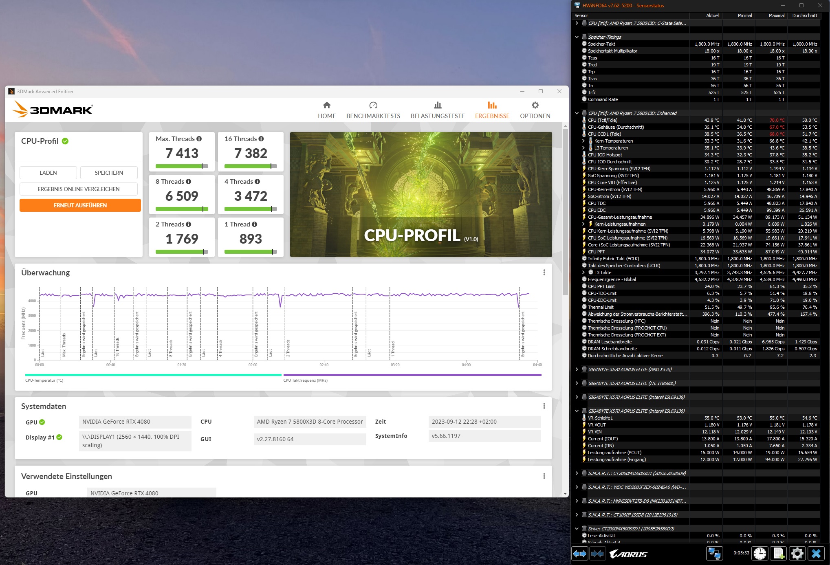Click the info icon next to 1 Thread

point(255,224)
